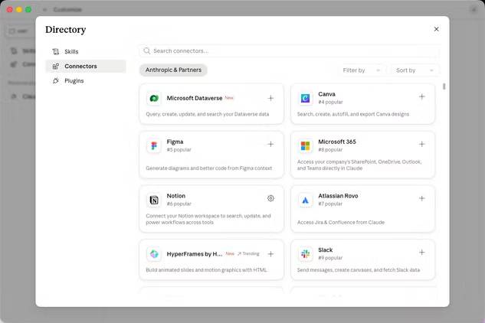
Task: Add the Figma connector with plus
Action: (x=270, y=144)
